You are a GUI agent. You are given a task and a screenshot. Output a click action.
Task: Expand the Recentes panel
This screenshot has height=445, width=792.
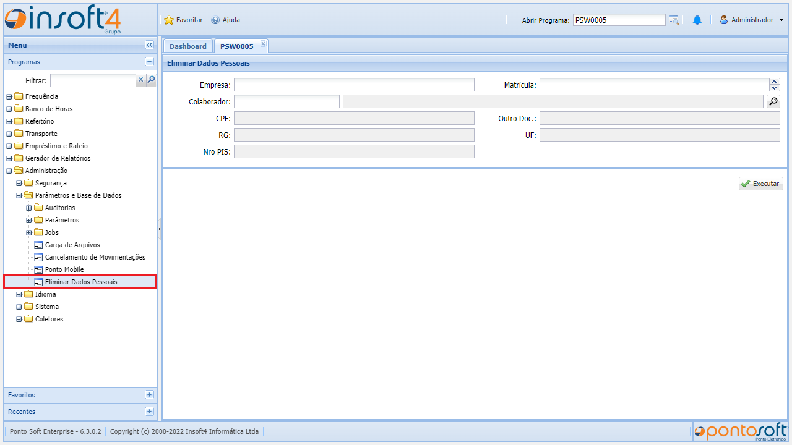149,412
